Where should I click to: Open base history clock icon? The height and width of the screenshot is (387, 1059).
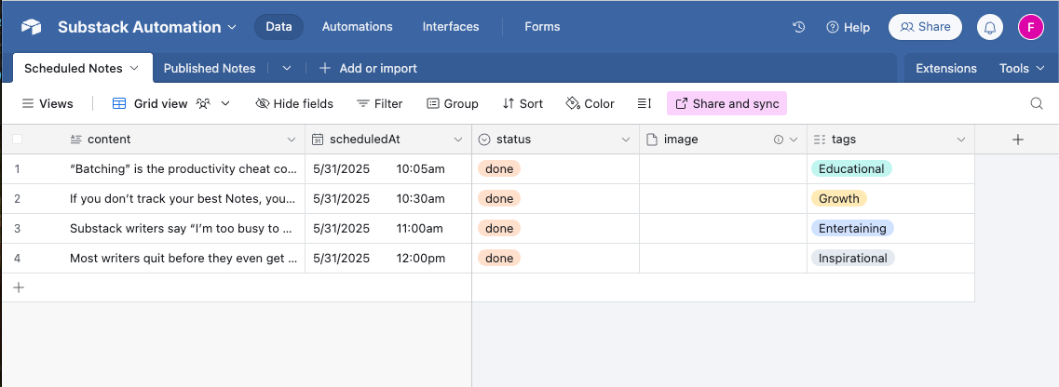click(798, 28)
